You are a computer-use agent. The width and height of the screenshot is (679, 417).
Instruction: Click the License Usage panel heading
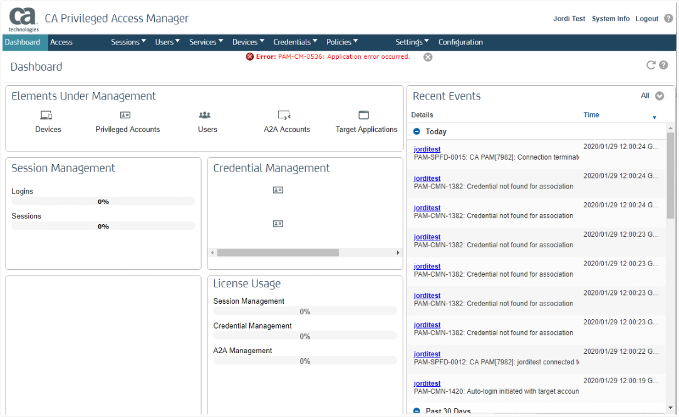[247, 284]
